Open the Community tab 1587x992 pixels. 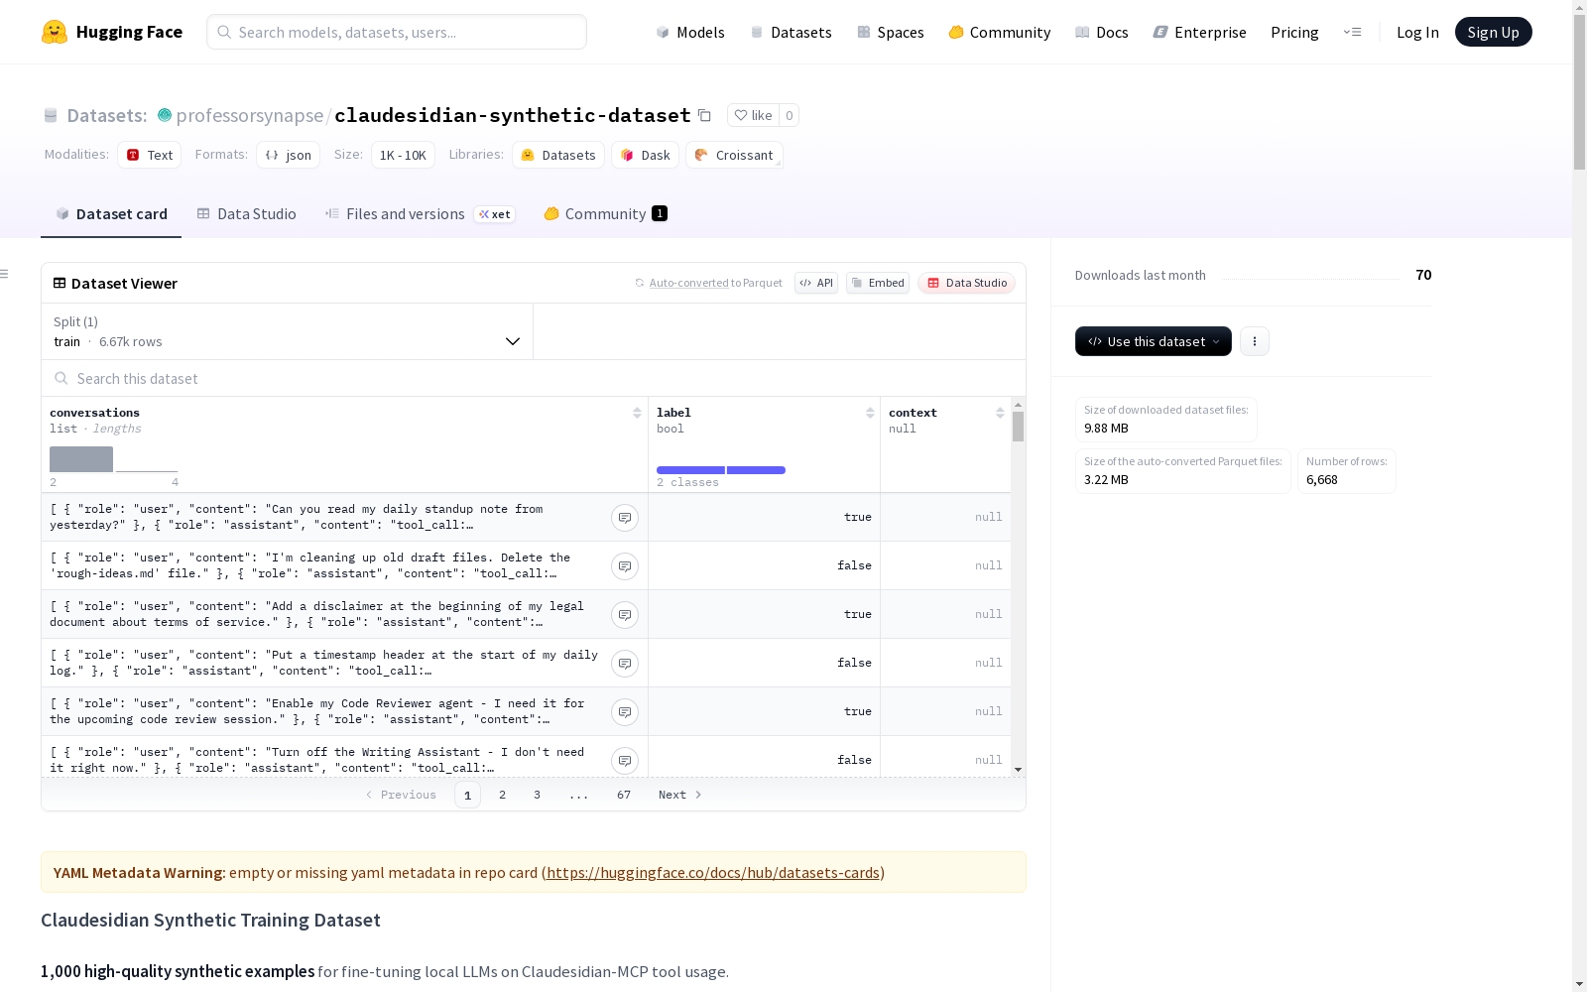(x=605, y=214)
